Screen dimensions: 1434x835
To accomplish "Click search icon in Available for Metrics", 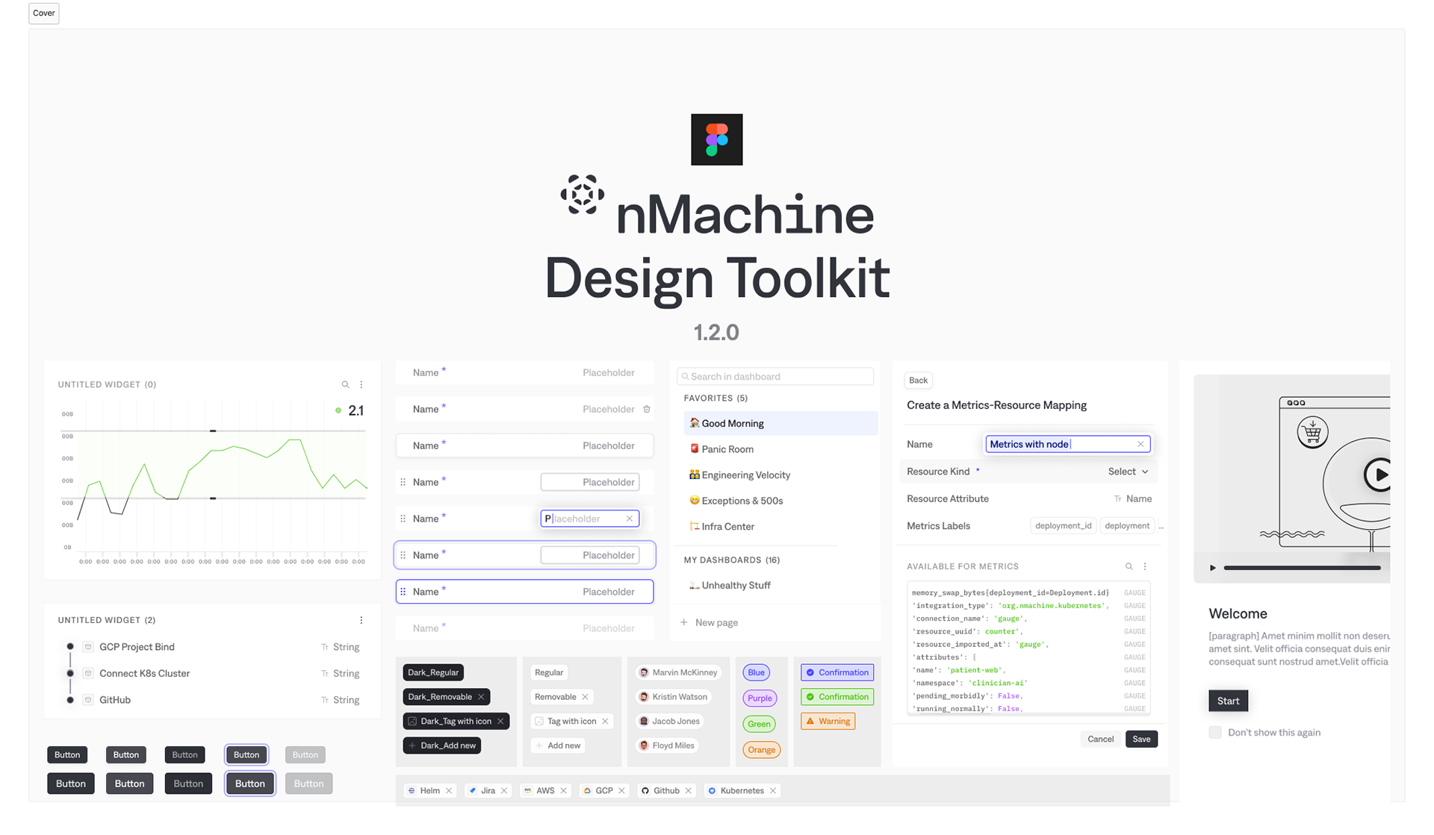I will (x=1129, y=566).
